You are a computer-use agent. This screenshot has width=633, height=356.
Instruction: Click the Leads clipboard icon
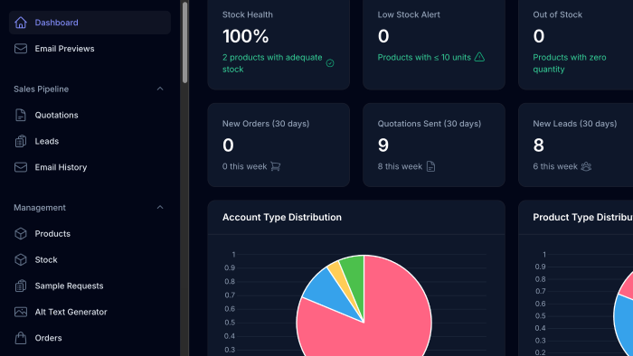click(21, 141)
